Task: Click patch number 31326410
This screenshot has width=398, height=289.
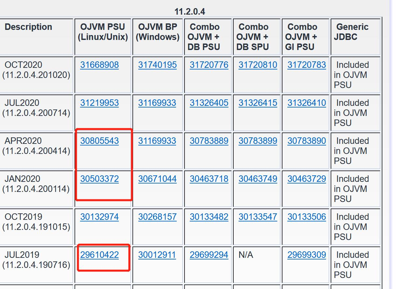Action: 306,103
